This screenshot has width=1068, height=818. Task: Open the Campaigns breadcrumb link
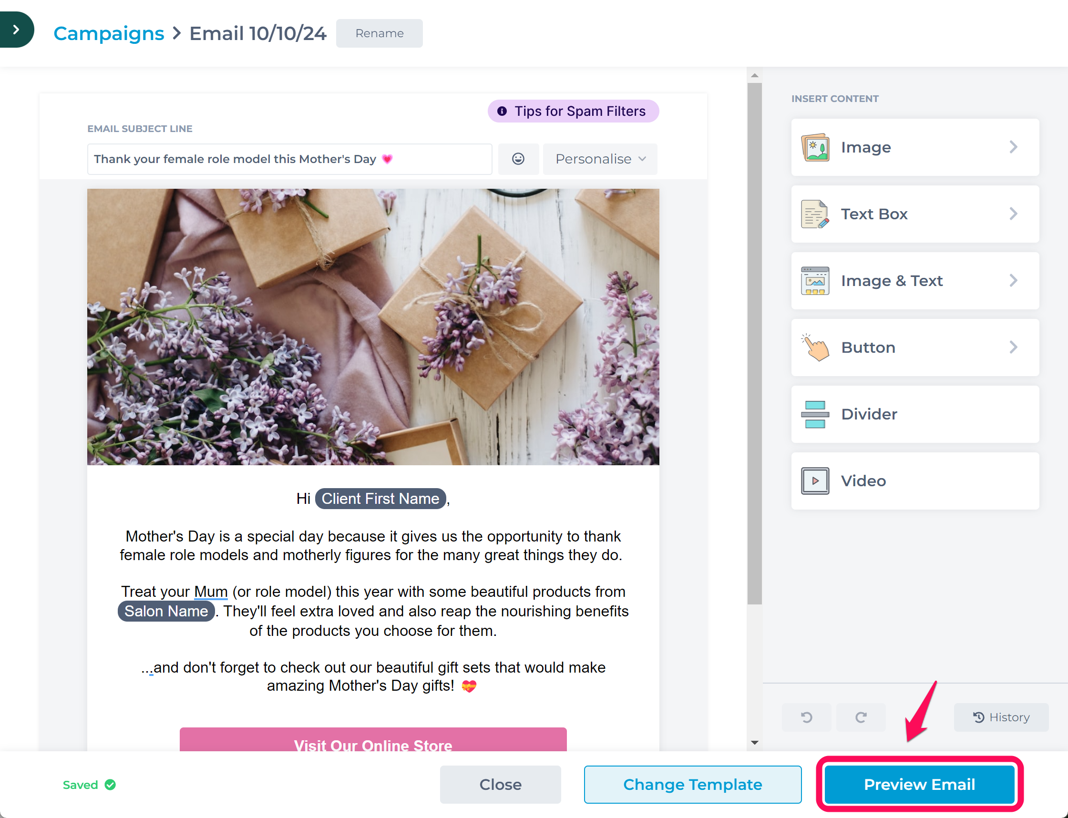[109, 33]
